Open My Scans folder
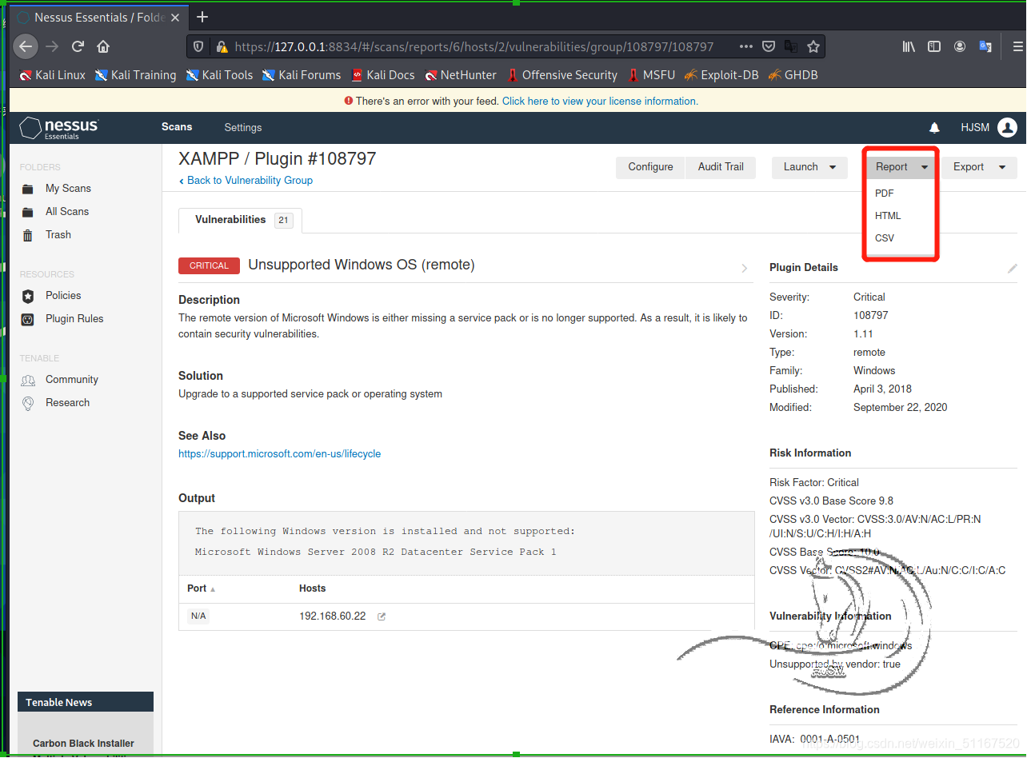This screenshot has height=758, width=1027. click(x=68, y=189)
